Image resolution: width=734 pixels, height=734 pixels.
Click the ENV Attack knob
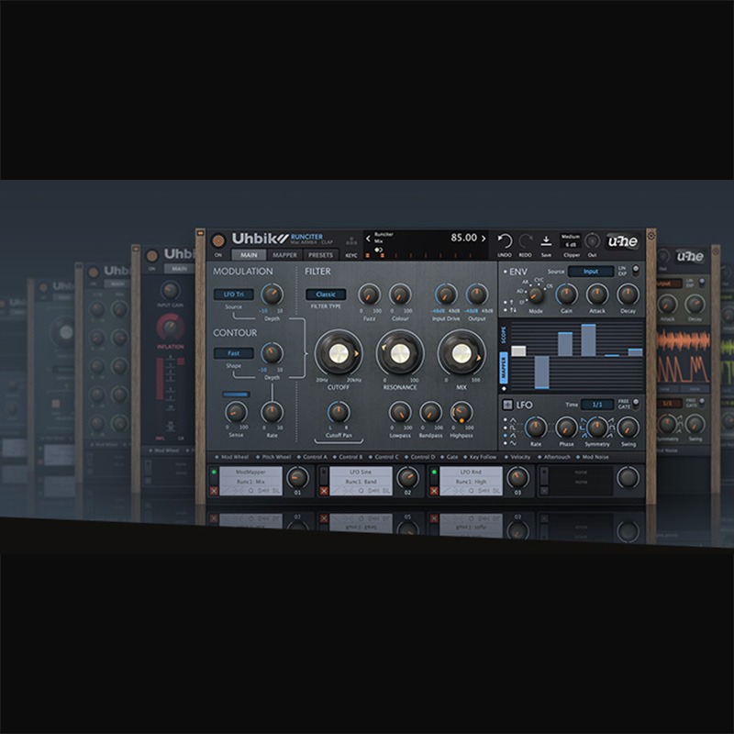(x=597, y=295)
